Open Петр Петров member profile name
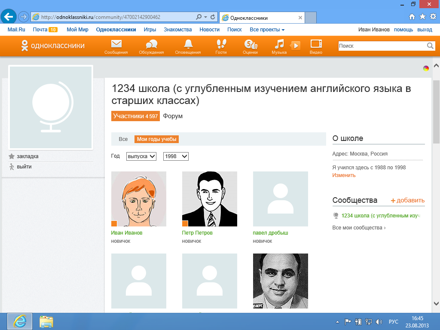Viewport: 440px width, 330px height. point(197,232)
